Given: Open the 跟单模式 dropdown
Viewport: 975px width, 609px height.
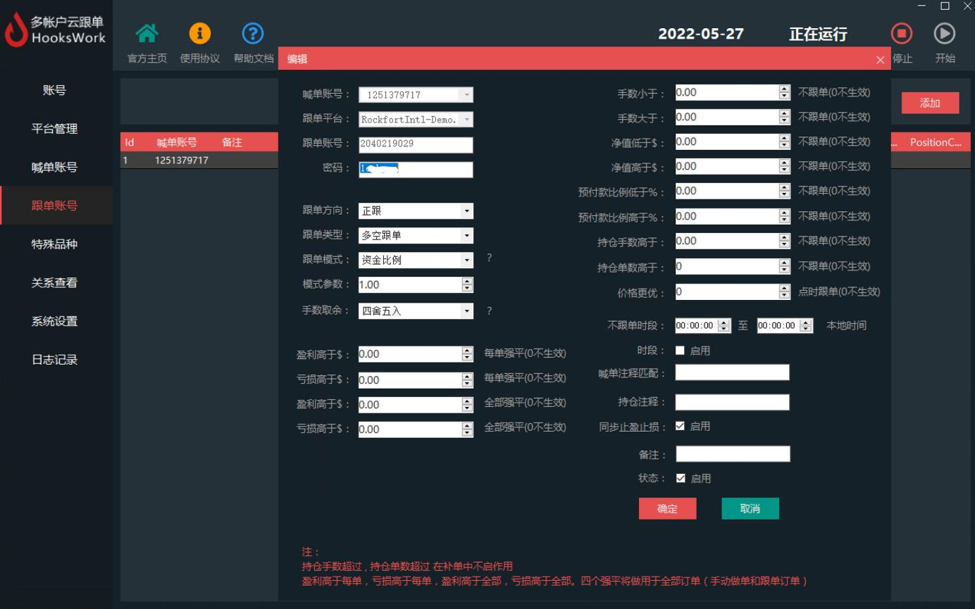Looking at the screenshot, I should pos(416,260).
